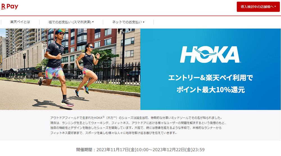This screenshot has height=156, width=281.
Task: Click the 開催期間 campaign period text
Action: pos(140,150)
